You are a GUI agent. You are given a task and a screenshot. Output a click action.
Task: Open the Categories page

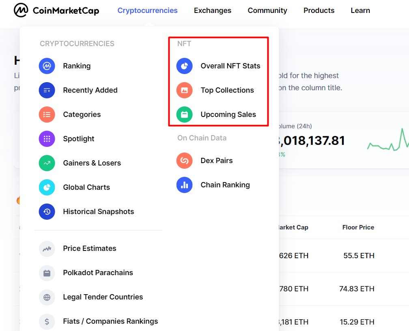(82, 115)
